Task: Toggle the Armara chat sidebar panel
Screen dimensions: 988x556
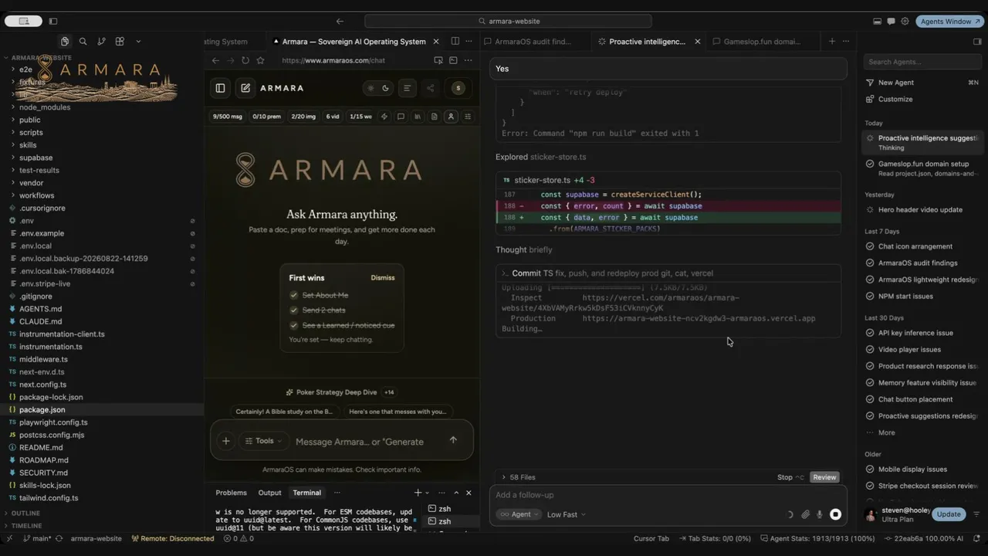Action: pyautogui.click(x=220, y=88)
